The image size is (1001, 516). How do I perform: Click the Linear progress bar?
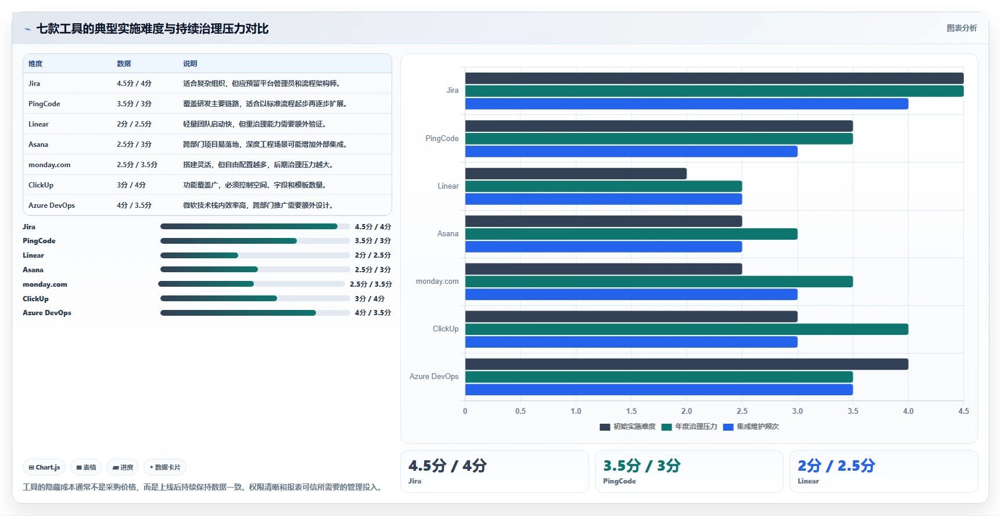[x=255, y=255]
